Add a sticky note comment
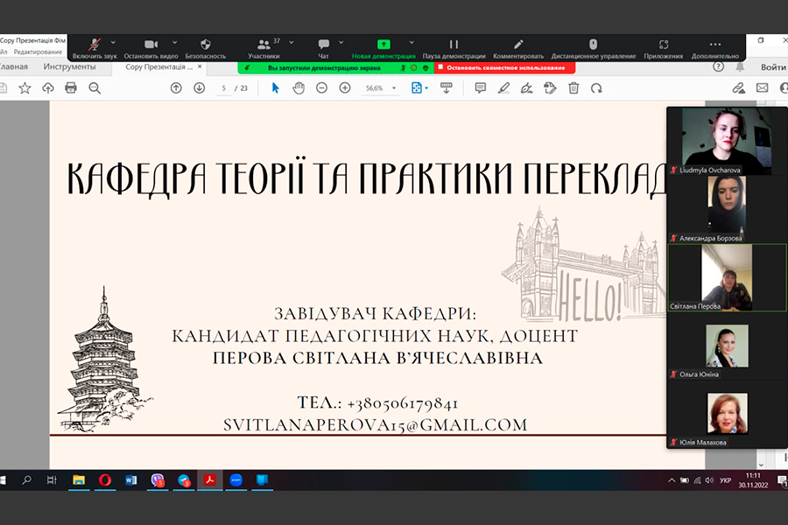The width and height of the screenshot is (788, 525). [x=481, y=88]
